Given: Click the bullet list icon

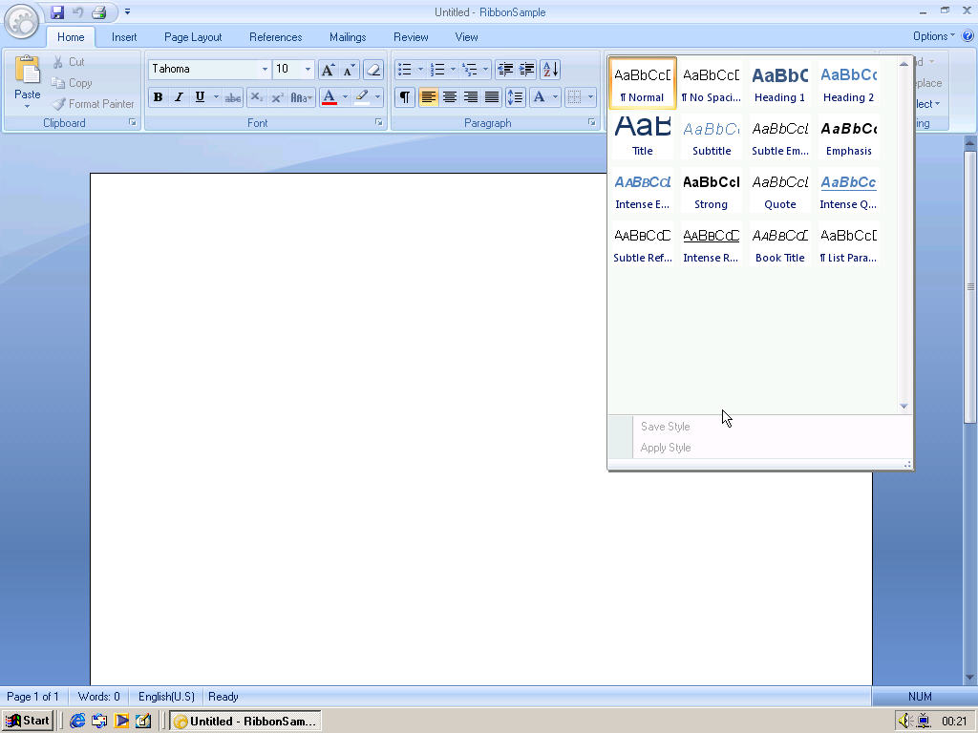Looking at the screenshot, I should click(x=405, y=70).
